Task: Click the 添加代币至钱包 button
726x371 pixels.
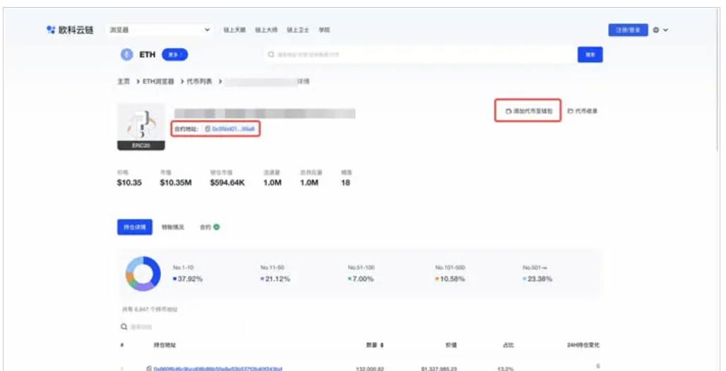Action: point(528,111)
